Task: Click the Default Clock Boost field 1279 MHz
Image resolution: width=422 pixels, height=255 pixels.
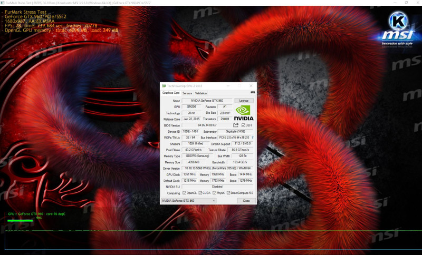Action: (x=245, y=181)
